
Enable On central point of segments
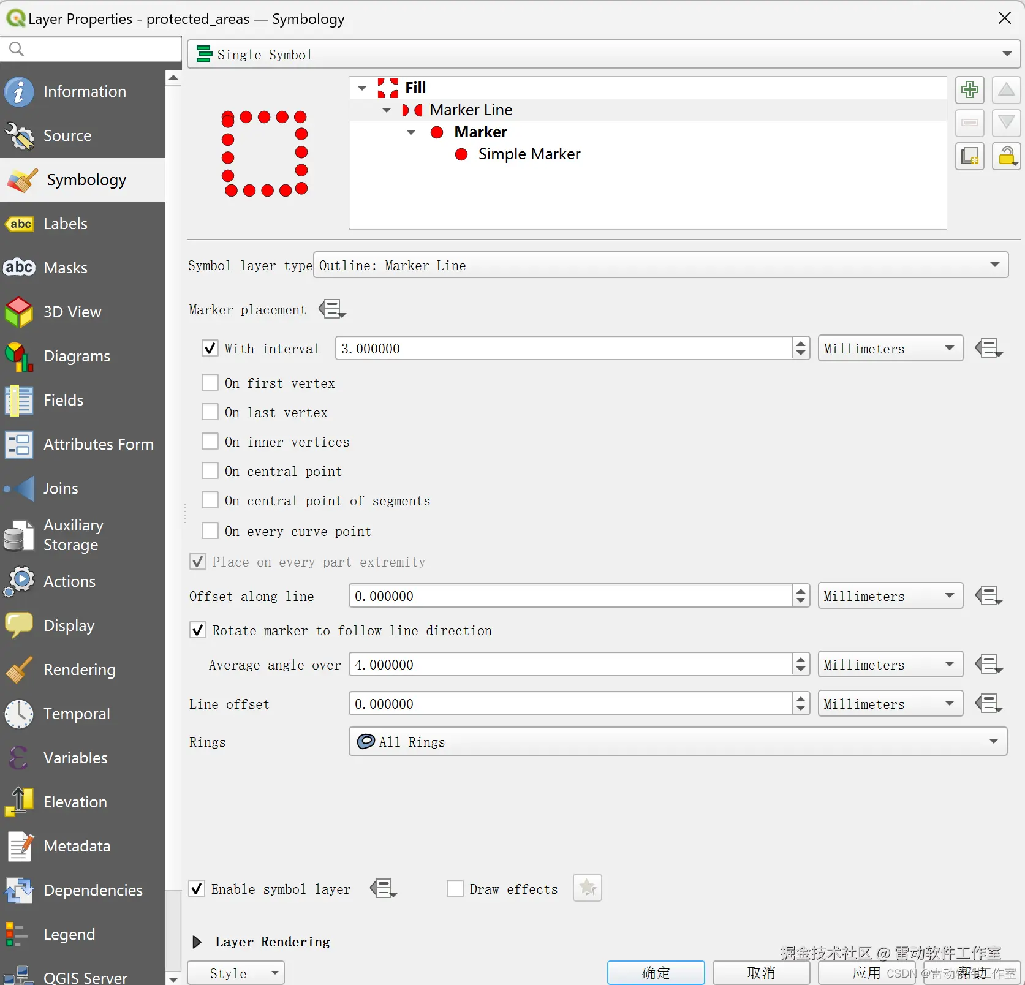[210, 500]
